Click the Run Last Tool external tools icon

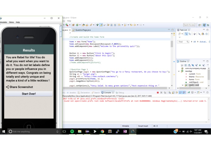pyautogui.click(x=67, y=25)
